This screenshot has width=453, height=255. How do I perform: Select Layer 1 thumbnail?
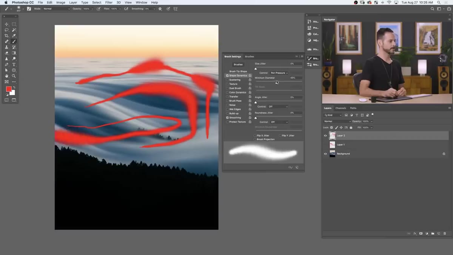coord(333,144)
